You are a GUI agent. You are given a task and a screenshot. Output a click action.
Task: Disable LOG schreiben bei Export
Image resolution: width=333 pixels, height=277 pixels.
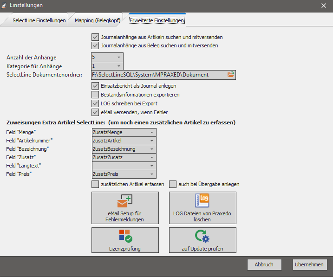(95, 103)
